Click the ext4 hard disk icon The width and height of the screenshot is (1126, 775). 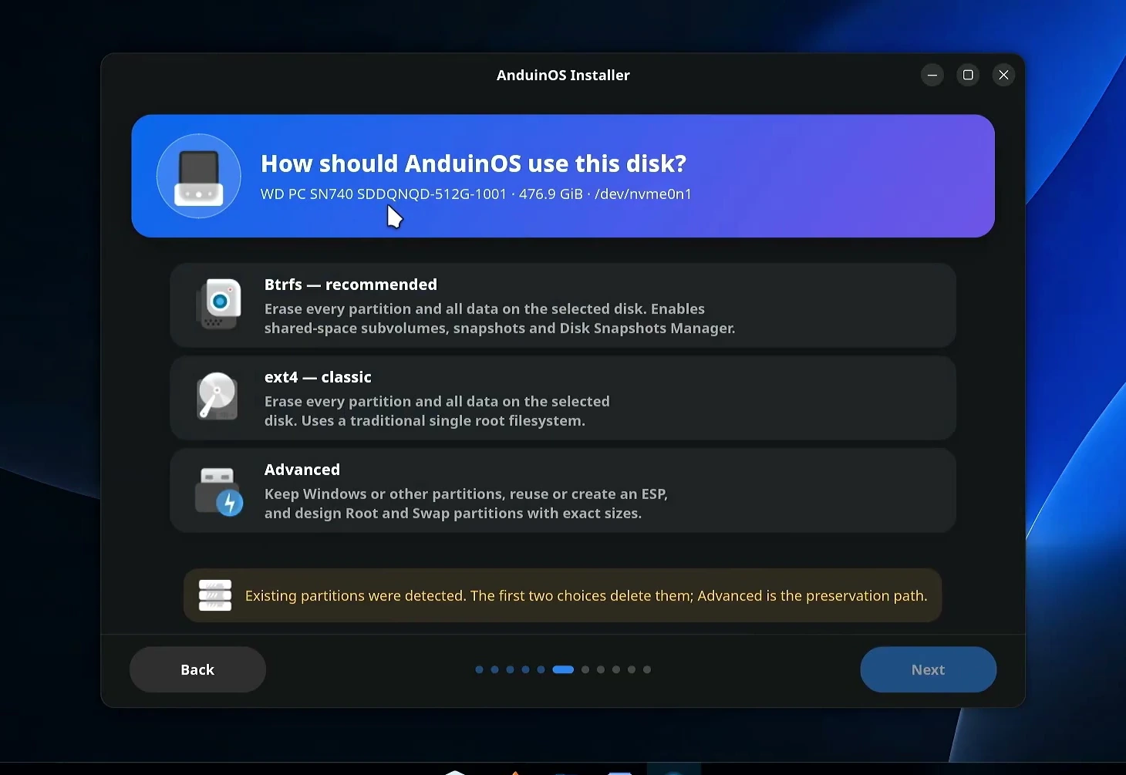217,396
